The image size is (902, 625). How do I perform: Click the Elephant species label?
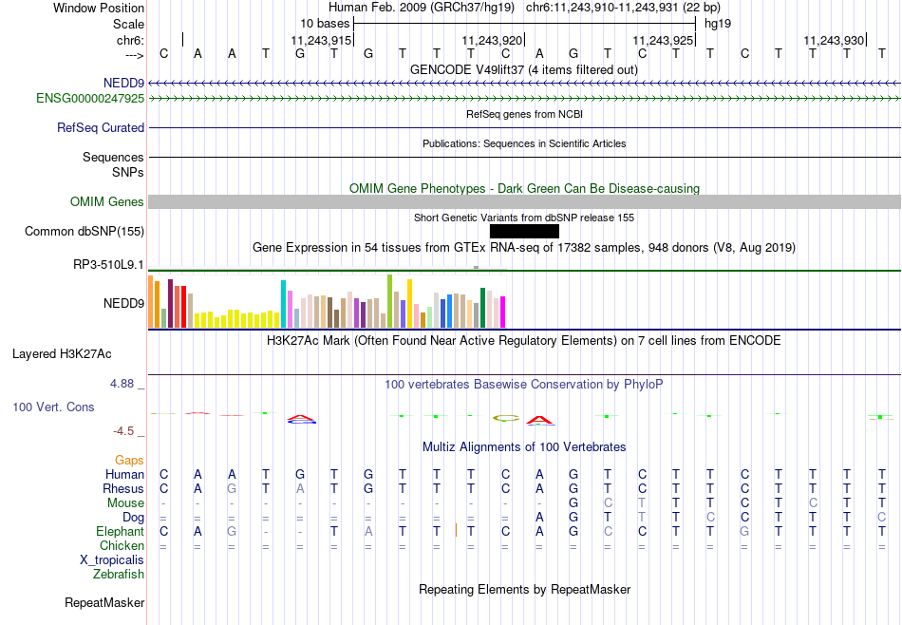[x=121, y=531]
